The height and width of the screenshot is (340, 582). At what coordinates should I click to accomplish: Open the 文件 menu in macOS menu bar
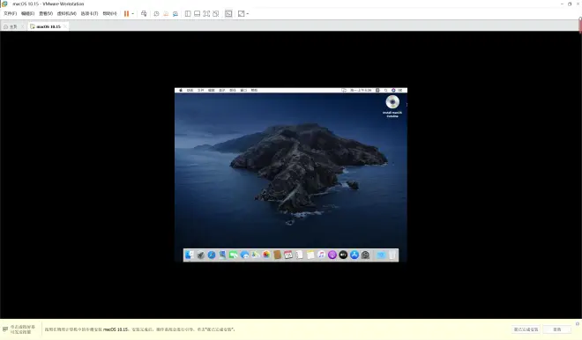pyautogui.click(x=201, y=91)
